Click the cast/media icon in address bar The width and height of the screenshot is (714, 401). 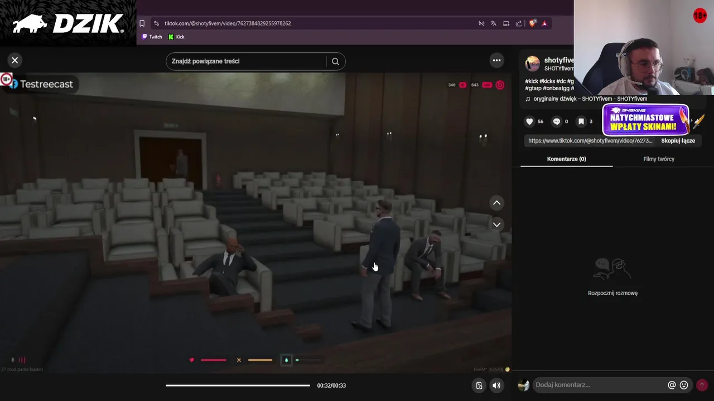[506, 23]
